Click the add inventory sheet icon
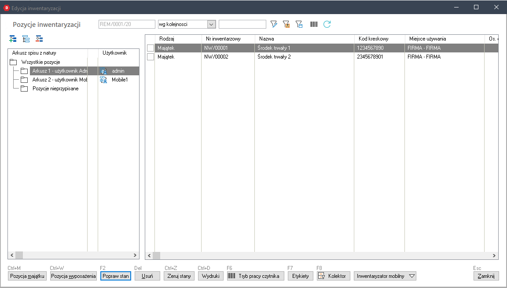The width and height of the screenshot is (507, 288). pyautogui.click(x=13, y=39)
